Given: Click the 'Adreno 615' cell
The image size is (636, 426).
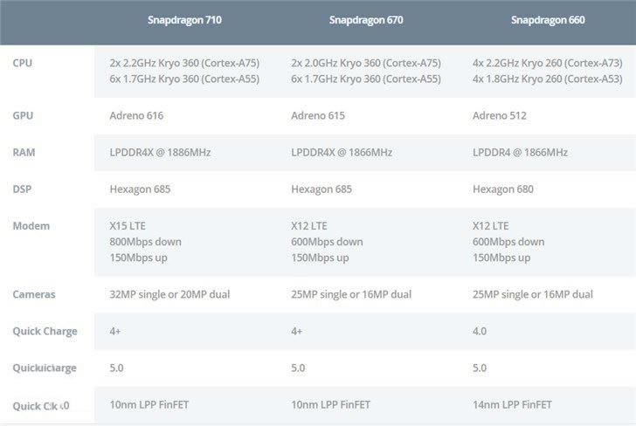Looking at the screenshot, I should coord(318,115).
